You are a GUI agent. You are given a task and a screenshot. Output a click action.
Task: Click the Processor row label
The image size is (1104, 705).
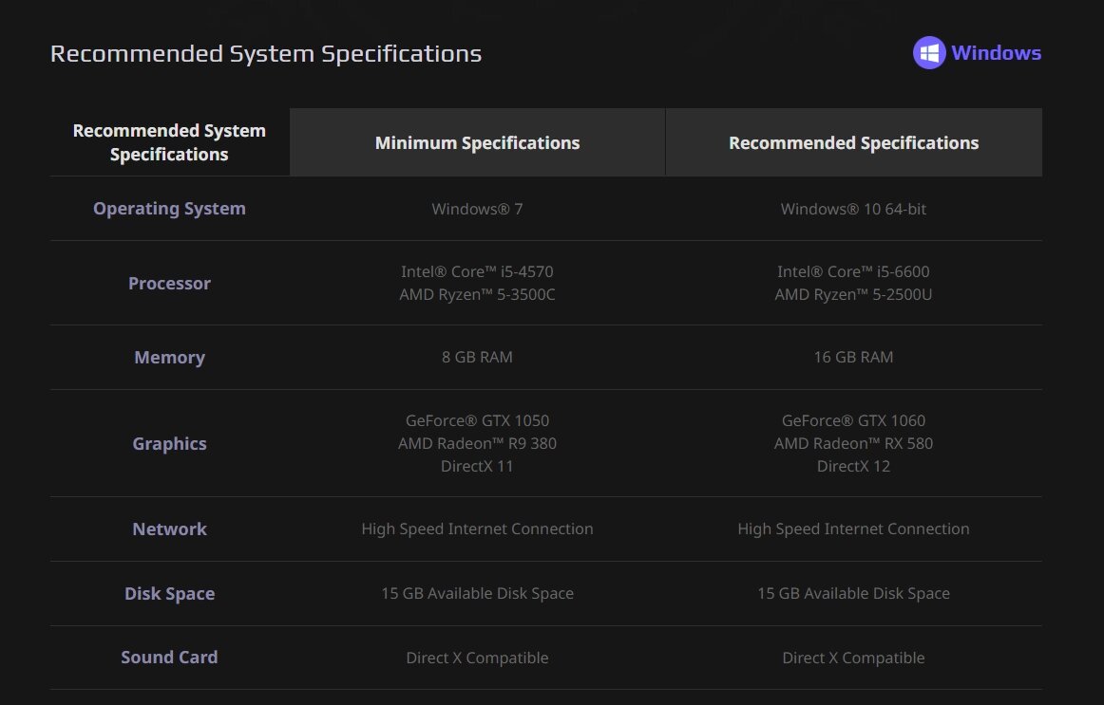coord(170,284)
